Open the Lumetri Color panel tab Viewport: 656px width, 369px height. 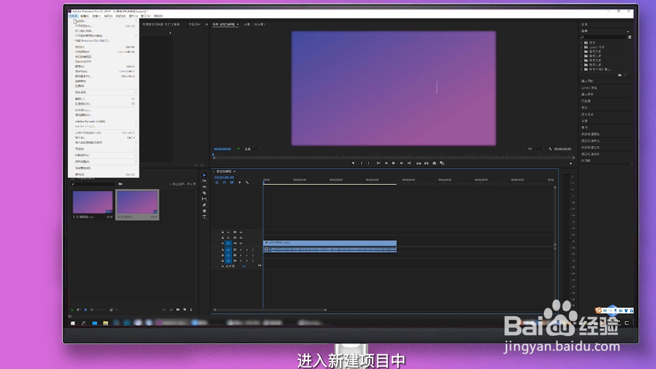[x=589, y=88]
